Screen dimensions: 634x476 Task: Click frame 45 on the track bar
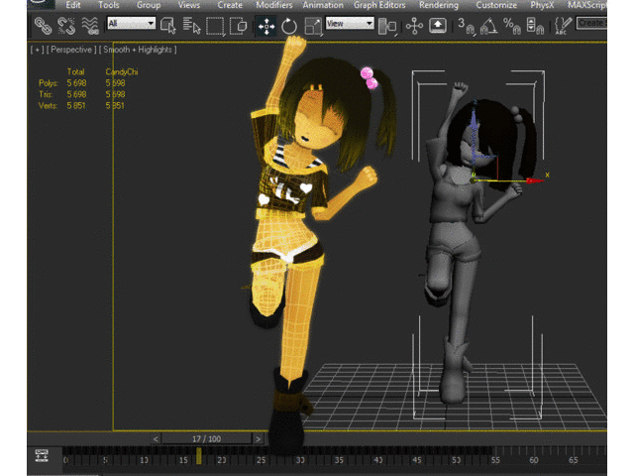coord(417,460)
